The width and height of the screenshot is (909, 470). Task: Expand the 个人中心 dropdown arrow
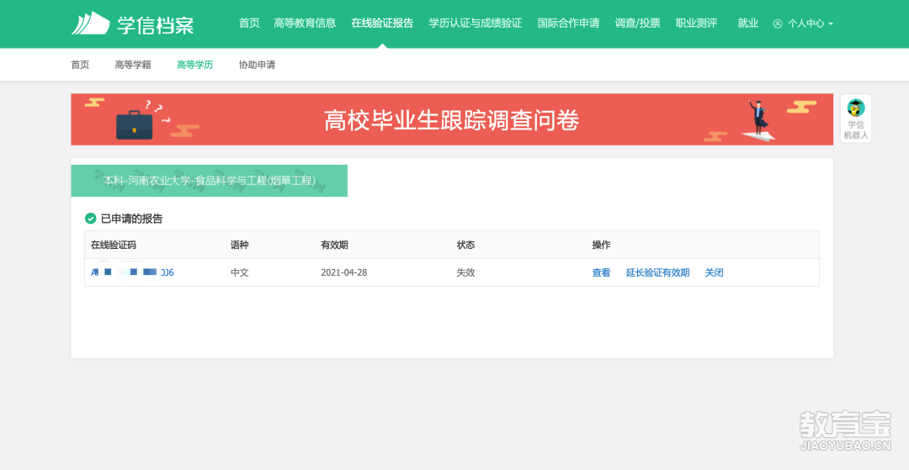coord(832,24)
